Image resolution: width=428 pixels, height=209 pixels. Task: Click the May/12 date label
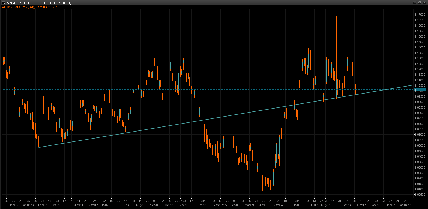[x=93, y=205]
